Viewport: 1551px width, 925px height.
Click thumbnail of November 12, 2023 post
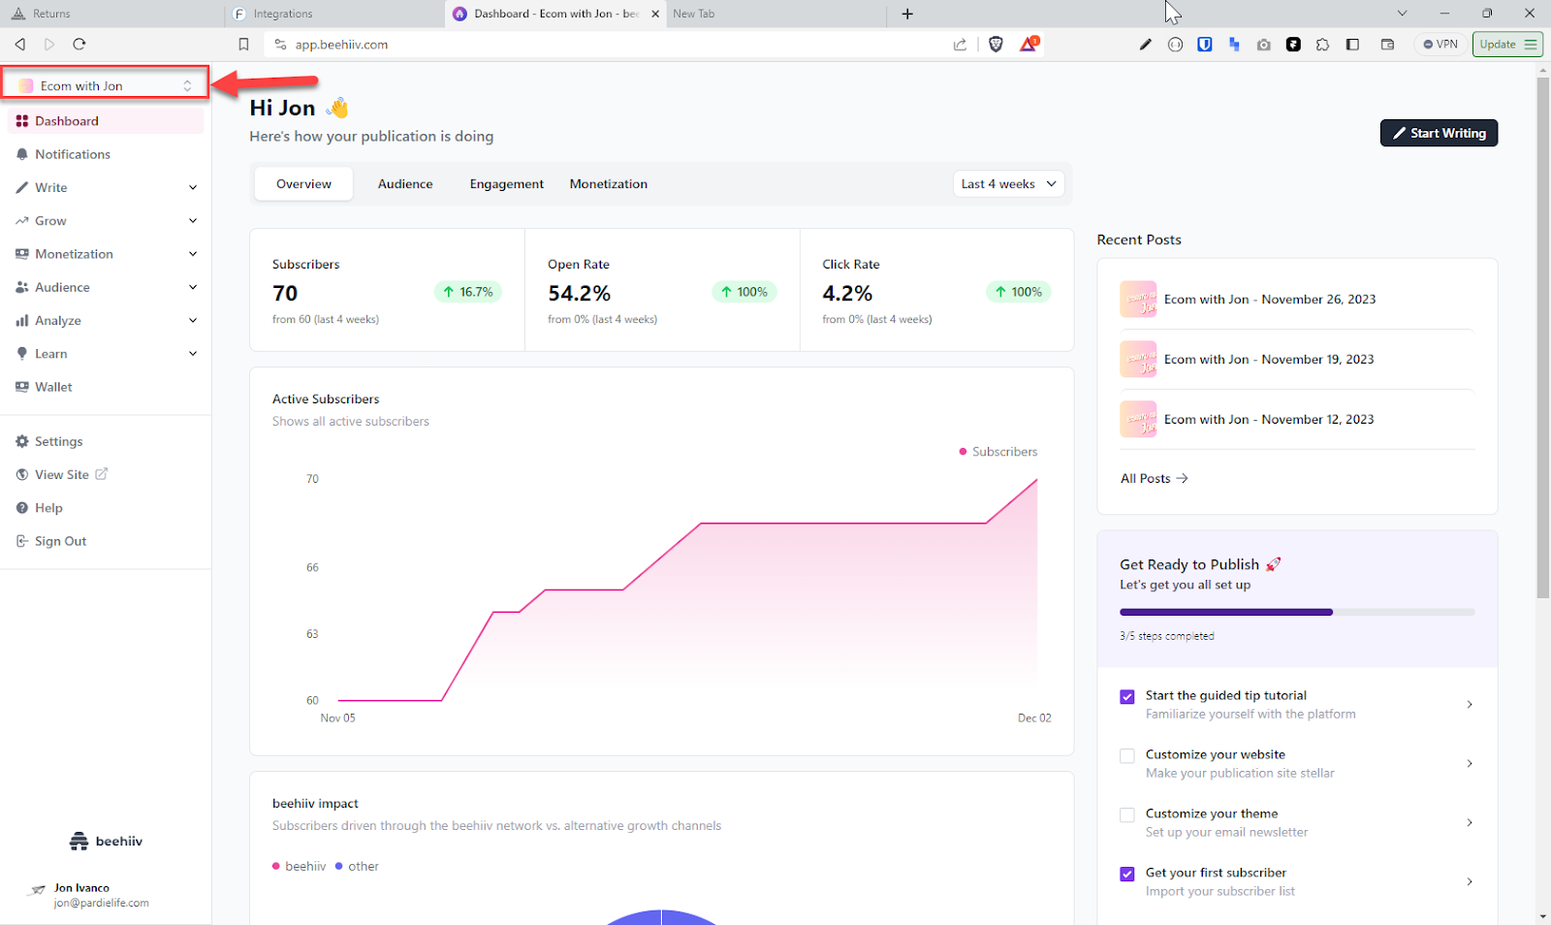[1138, 419]
